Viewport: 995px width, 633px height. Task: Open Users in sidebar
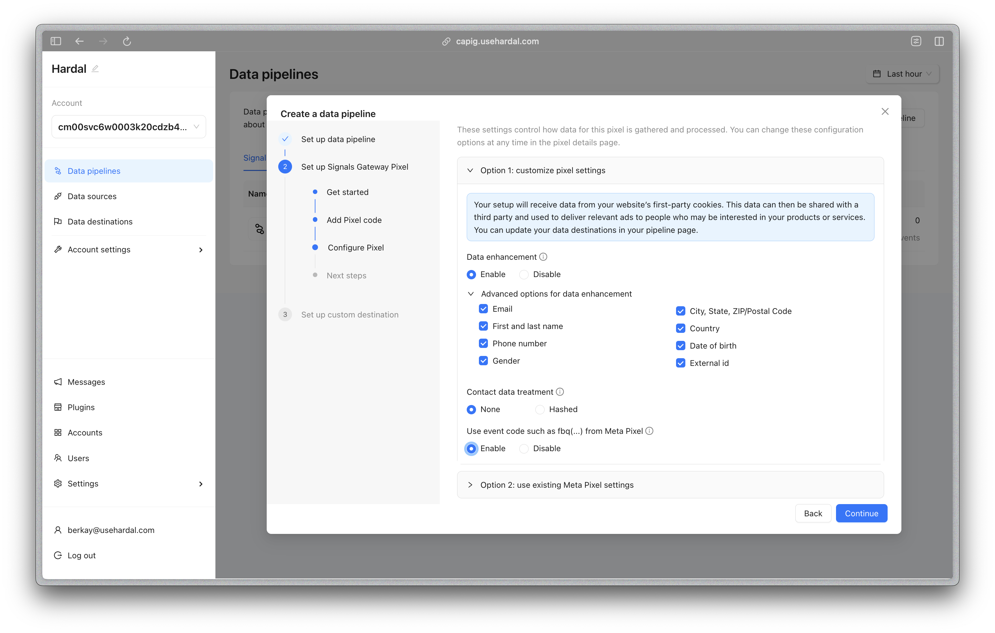pyautogui.click(x=129, y=458)
